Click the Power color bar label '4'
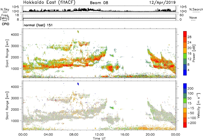 (x=188, y=70)
